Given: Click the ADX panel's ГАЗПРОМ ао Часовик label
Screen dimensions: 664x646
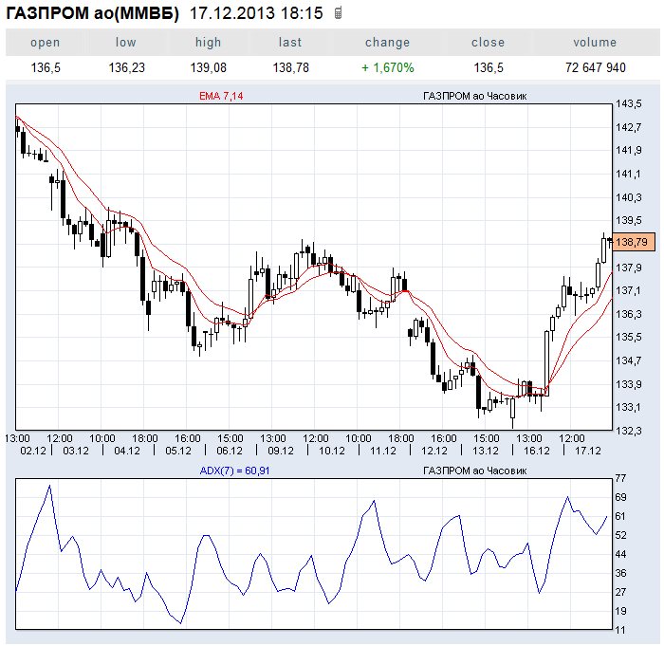Looking at the screenshot, I should point(473,471).
